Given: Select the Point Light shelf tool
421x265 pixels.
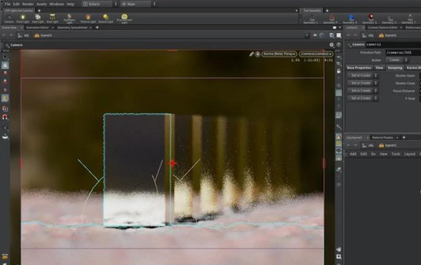Looking at the screenshot, I should click(x=23, y=19).
